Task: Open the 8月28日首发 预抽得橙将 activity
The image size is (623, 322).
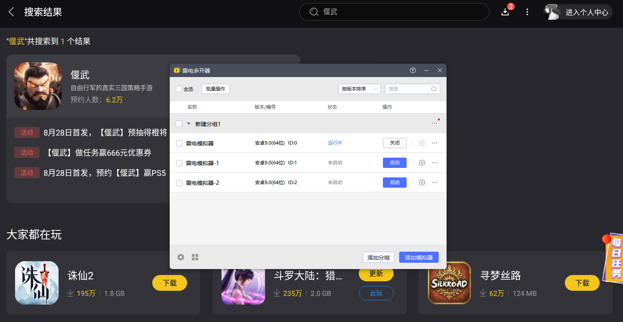Action: tap(105, 132)
